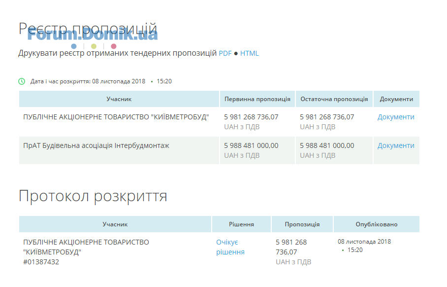
Task: Select КИЇВМЕТРОБУД participant name in protocol table
Action: coord(86,248)
